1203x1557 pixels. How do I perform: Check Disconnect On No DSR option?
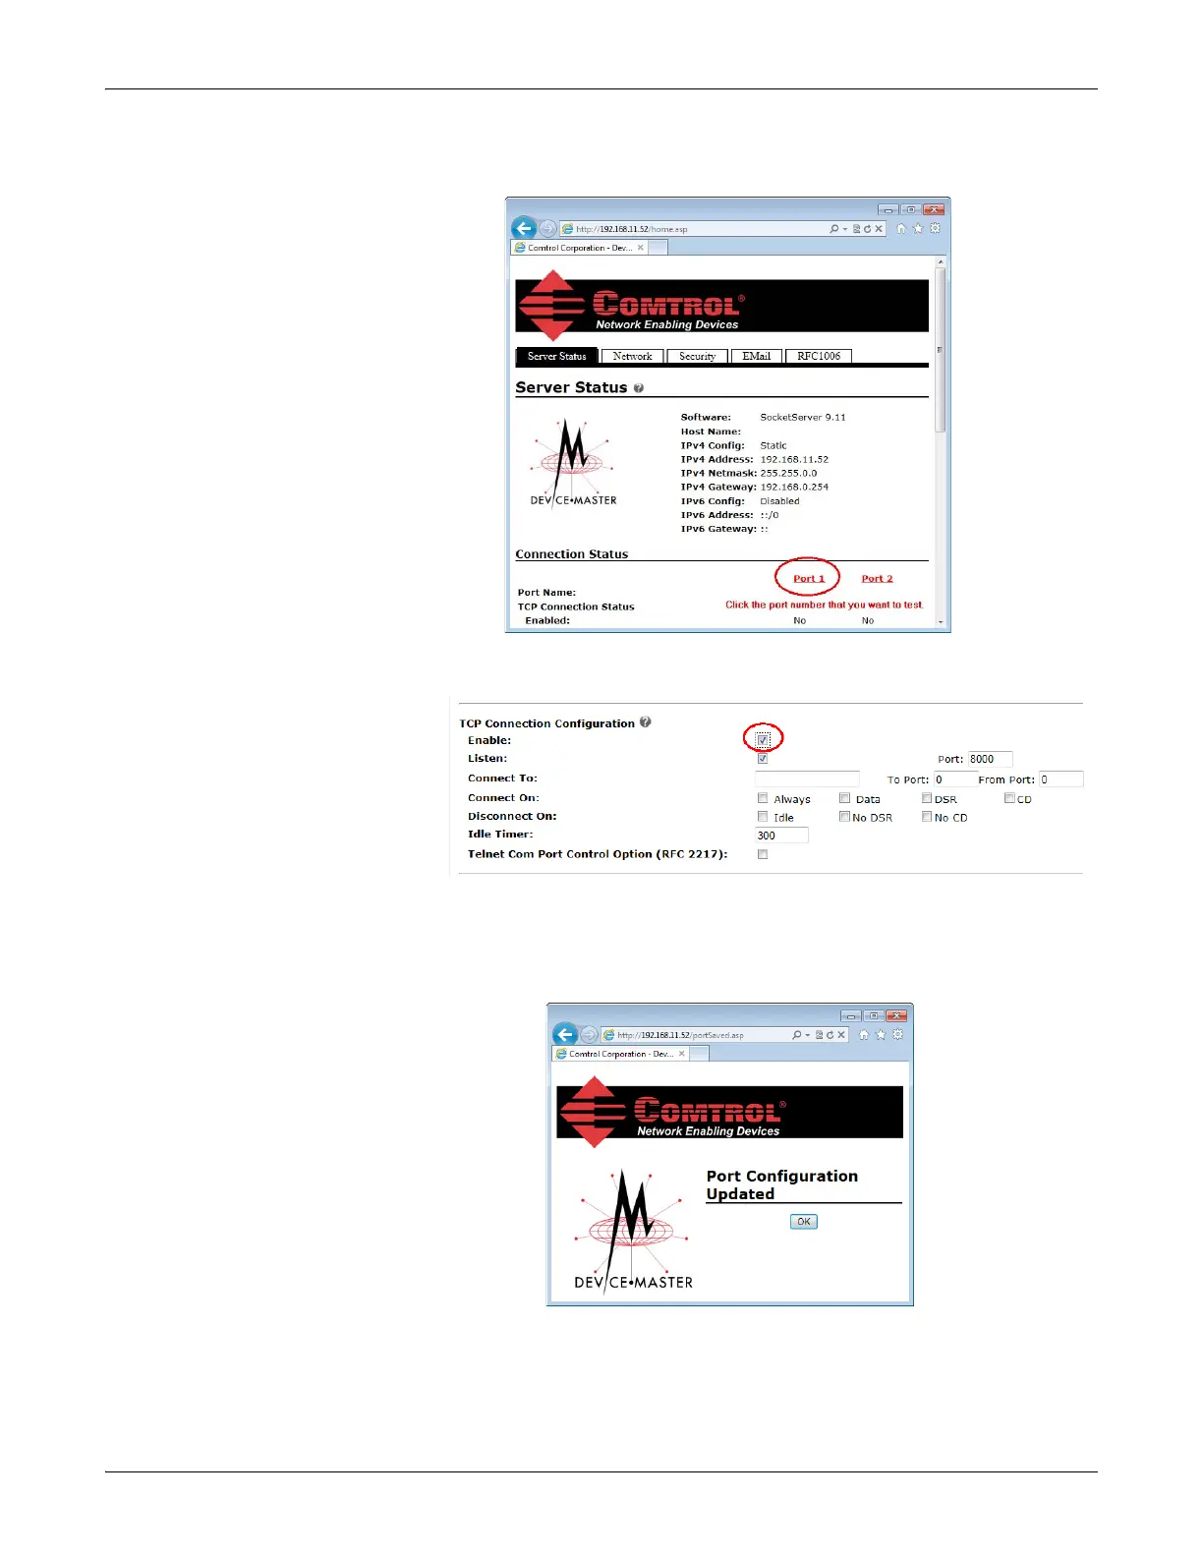pos(844,817)
